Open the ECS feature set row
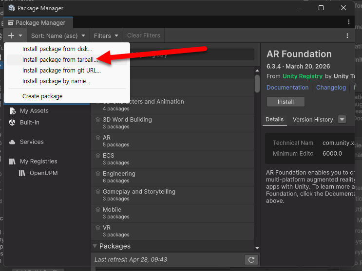 tap(172, 159)
